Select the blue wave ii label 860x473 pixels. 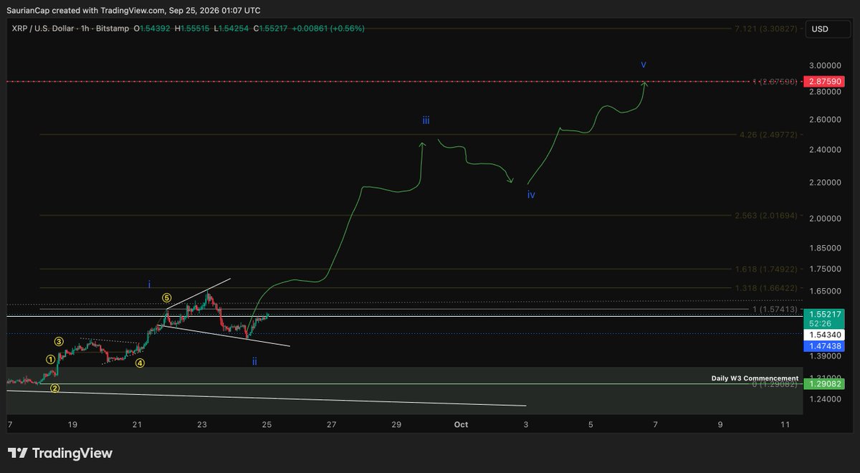tap(254, 361)
